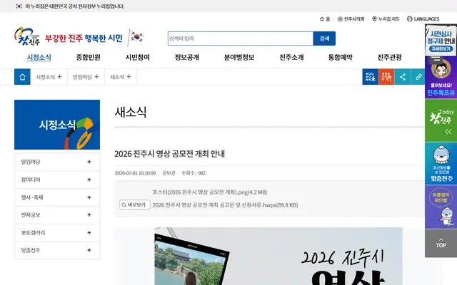
Task: Expand the 새소식 breadcrumb dropdown
Action: [x=121, y=77]
